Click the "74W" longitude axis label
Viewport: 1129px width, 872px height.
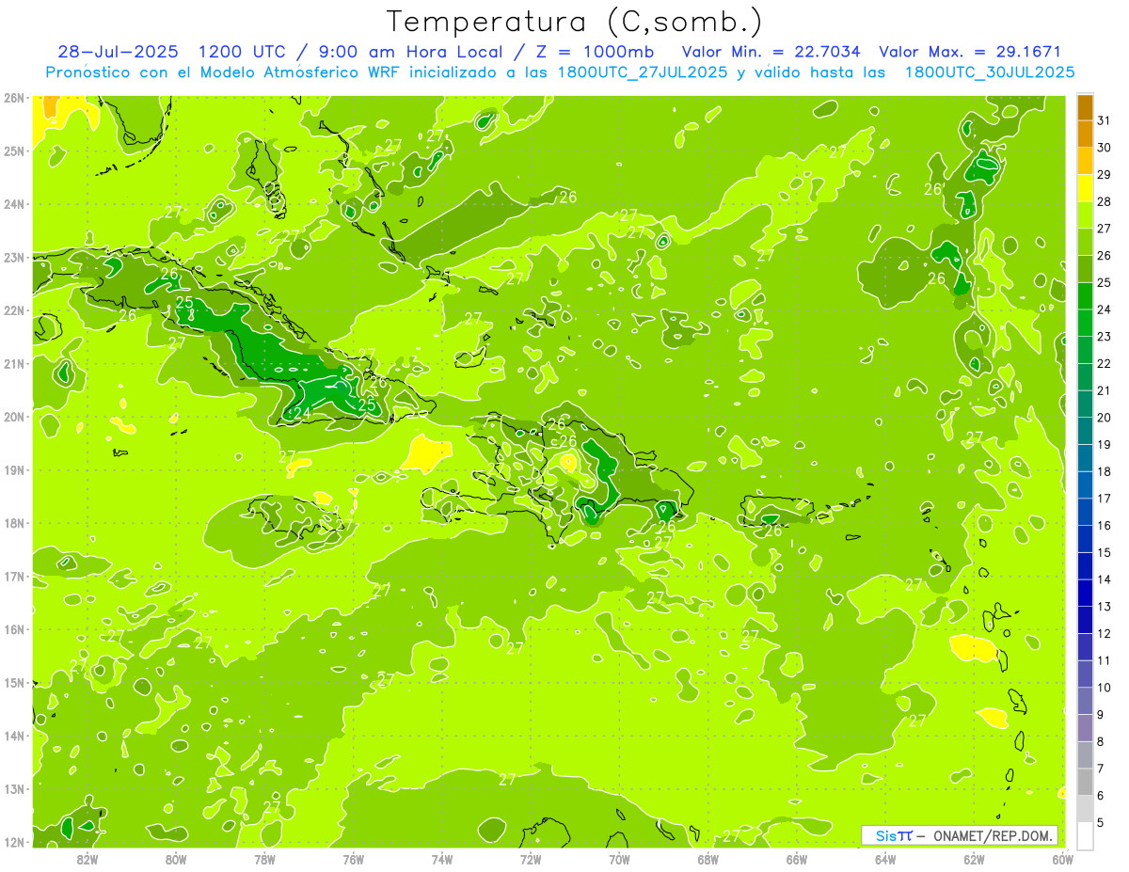[442, 859]
